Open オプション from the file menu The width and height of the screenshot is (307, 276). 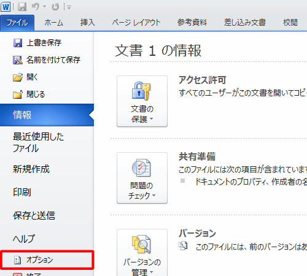(x=47, y=260)
